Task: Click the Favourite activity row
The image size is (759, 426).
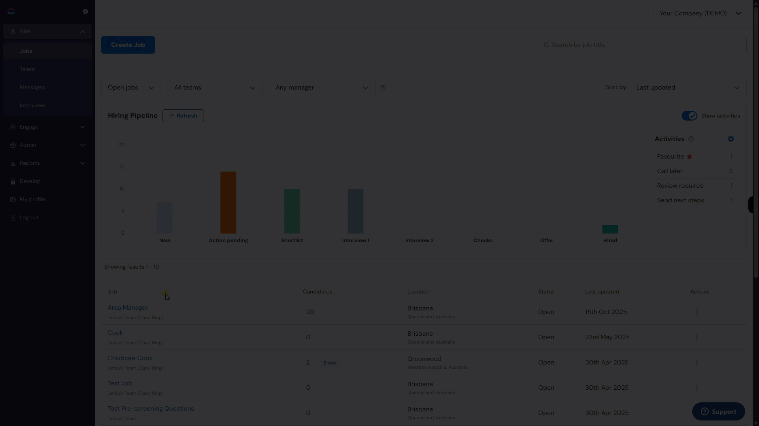Action: pyautogui.click(x=695, y=157)
